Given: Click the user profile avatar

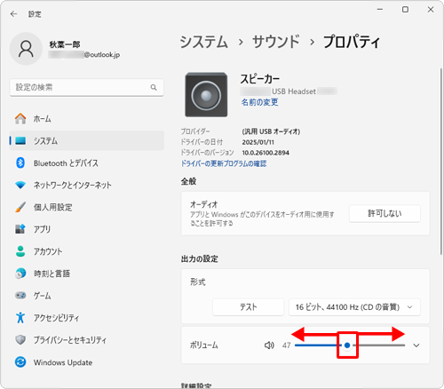Looking at the screenshot, I should [x=26, y=49].
